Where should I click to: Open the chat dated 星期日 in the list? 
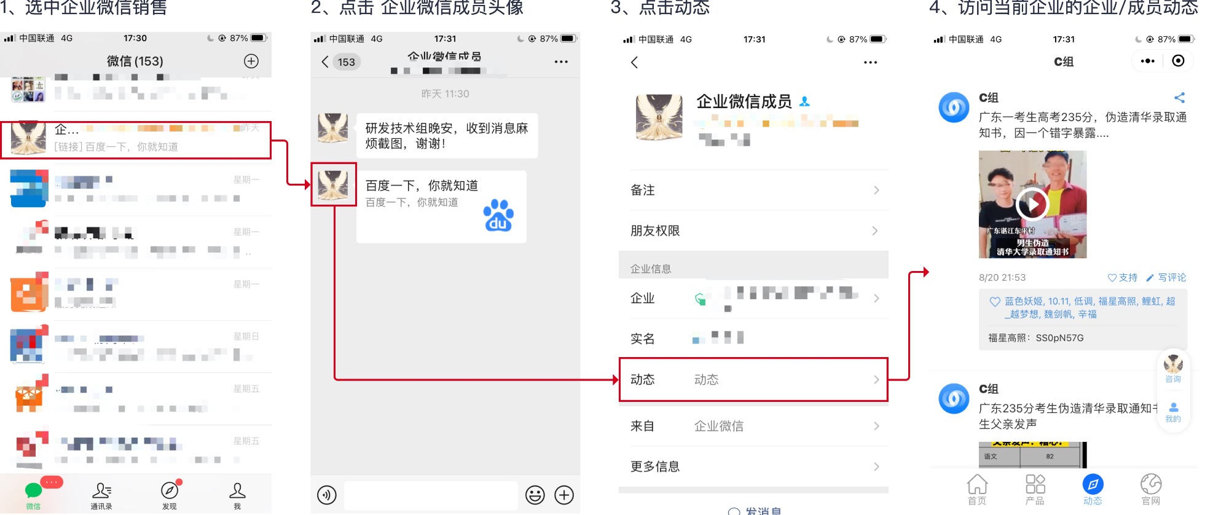point(136,347)
